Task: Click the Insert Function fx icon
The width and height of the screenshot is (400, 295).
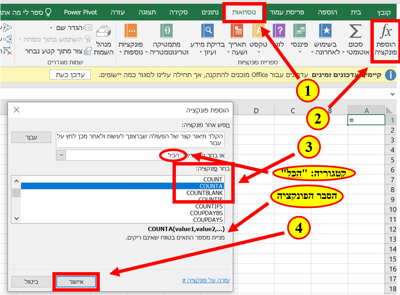Action: tap(386, 31)
